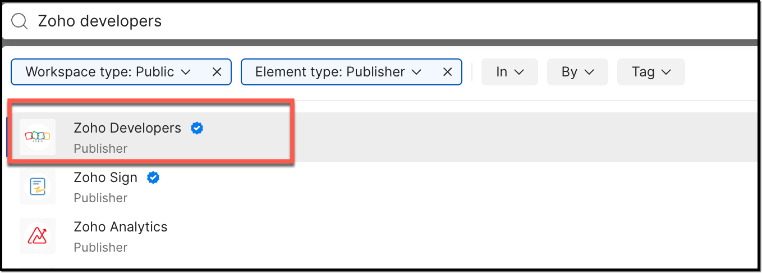This screenshot has height=273, width=762.
Task: Click the Publisher label under Zoho Developers
Action: click(100, 148)
